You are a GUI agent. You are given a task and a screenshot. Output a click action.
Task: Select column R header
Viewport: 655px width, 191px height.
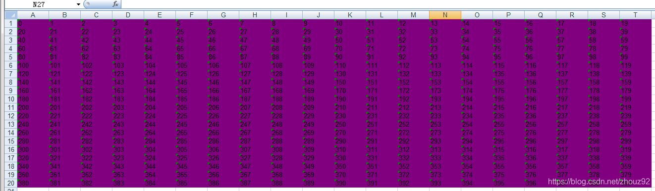pyautogui.click(x=572, y=15)
